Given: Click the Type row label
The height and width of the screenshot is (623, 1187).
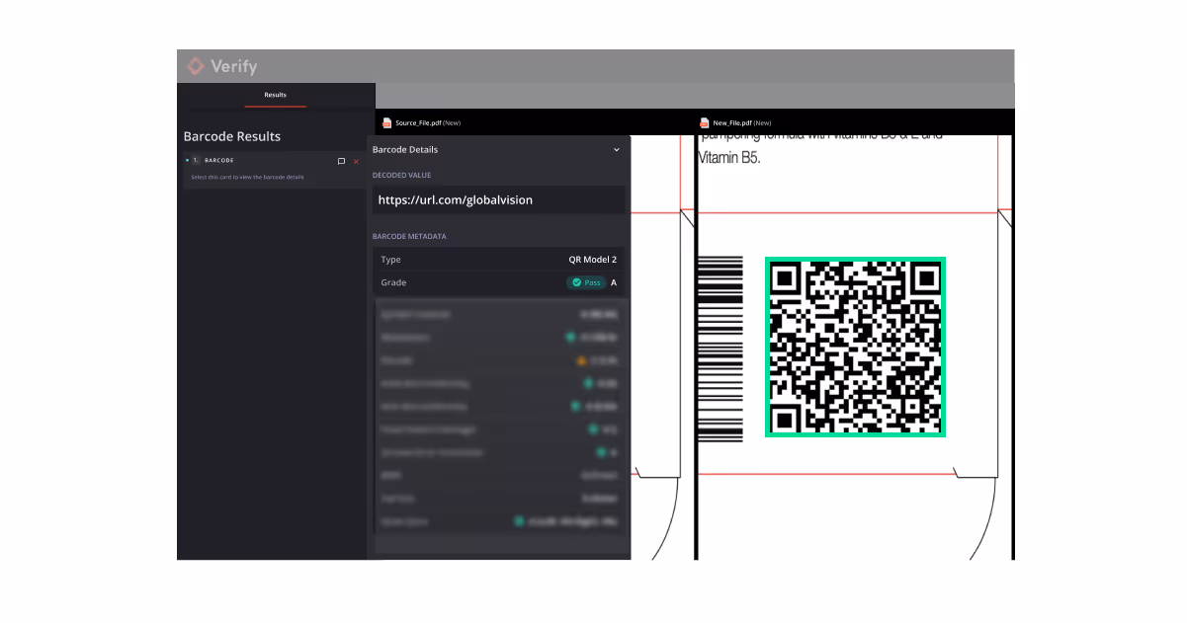Looking at the screenshot, I should (390, 260).
